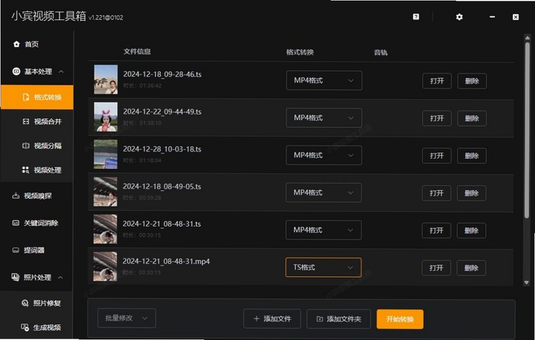This screenshot has height=340, width=535.
Task: Click the scrollbar down arrow
Action: [x=526, y=283]
